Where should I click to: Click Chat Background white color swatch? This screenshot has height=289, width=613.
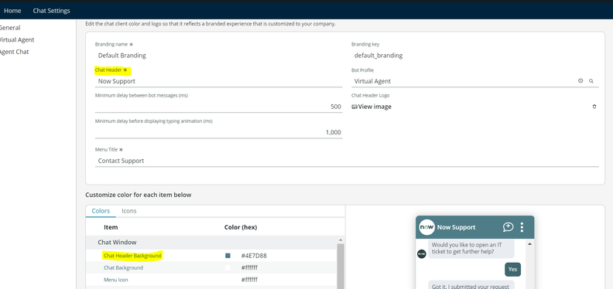228,267
